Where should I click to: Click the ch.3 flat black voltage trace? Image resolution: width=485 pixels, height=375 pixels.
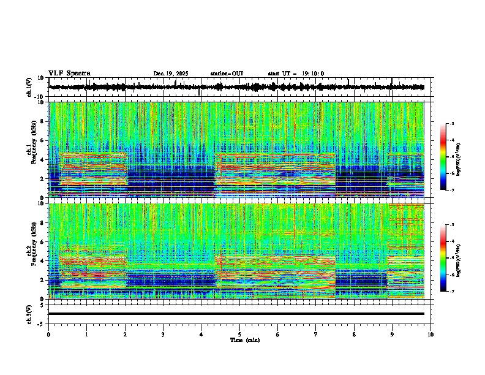point(236,314)
